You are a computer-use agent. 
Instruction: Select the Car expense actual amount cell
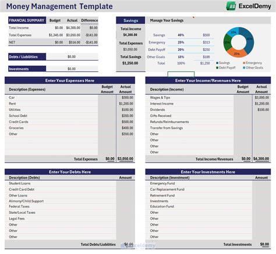coord(126,98)
